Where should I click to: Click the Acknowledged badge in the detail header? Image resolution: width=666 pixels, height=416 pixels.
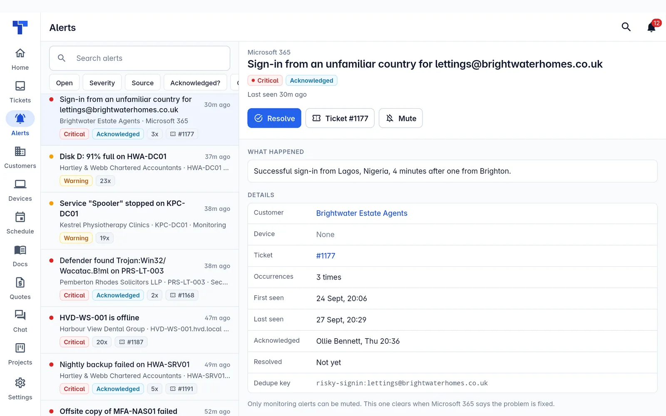tap(311, 80)
